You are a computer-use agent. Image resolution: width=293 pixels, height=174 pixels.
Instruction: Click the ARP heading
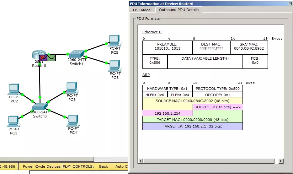pos(146,75)
